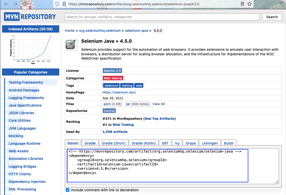Download the jar (606 bytes) file
Image resolution: width=286 pixels, height=195 pixels.
click(138, 104)
